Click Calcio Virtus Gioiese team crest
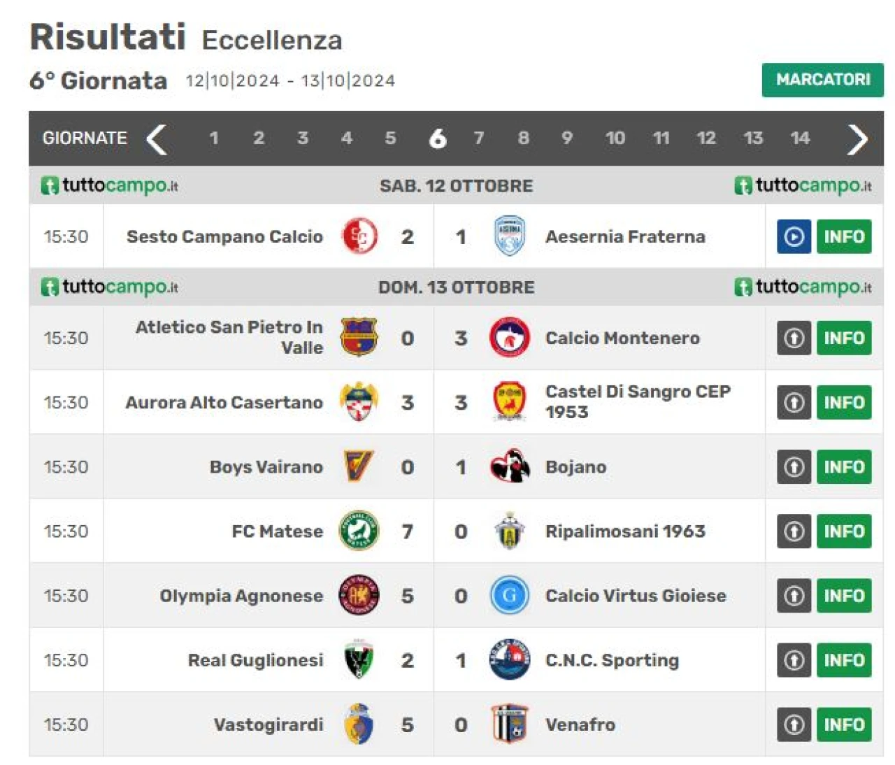The height and width of the screenshot is (765, 895). [509, 595]
